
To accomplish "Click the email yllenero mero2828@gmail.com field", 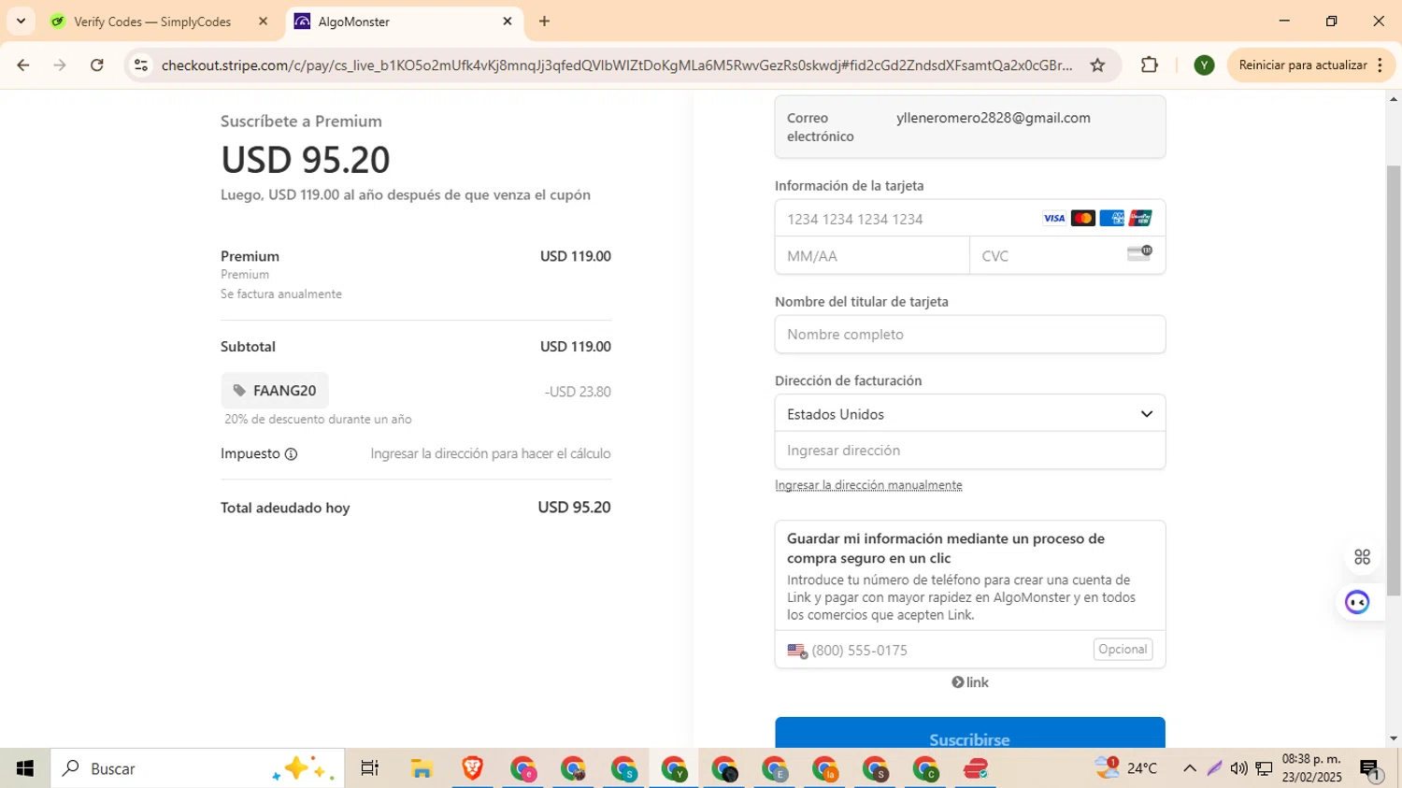I will [970, 127].
